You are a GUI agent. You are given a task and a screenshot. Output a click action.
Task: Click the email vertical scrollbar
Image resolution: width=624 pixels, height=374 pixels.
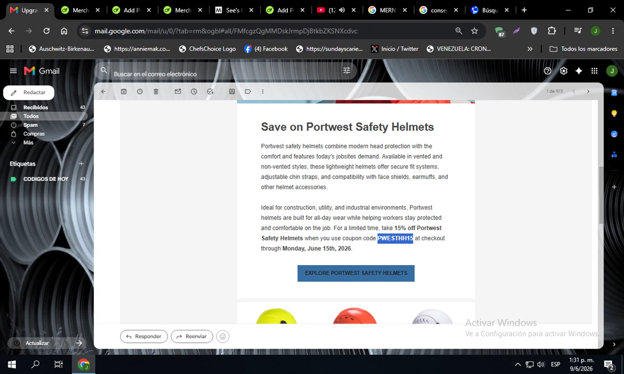click(x=601, y=195)
